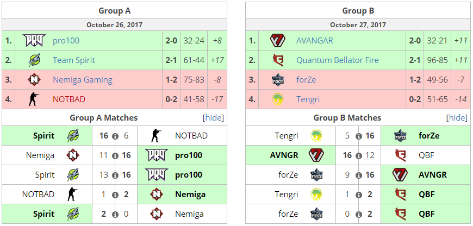The image size is (473, 226).
Task: Hide the Group A Matches section
Action: [x=213, y=118]
